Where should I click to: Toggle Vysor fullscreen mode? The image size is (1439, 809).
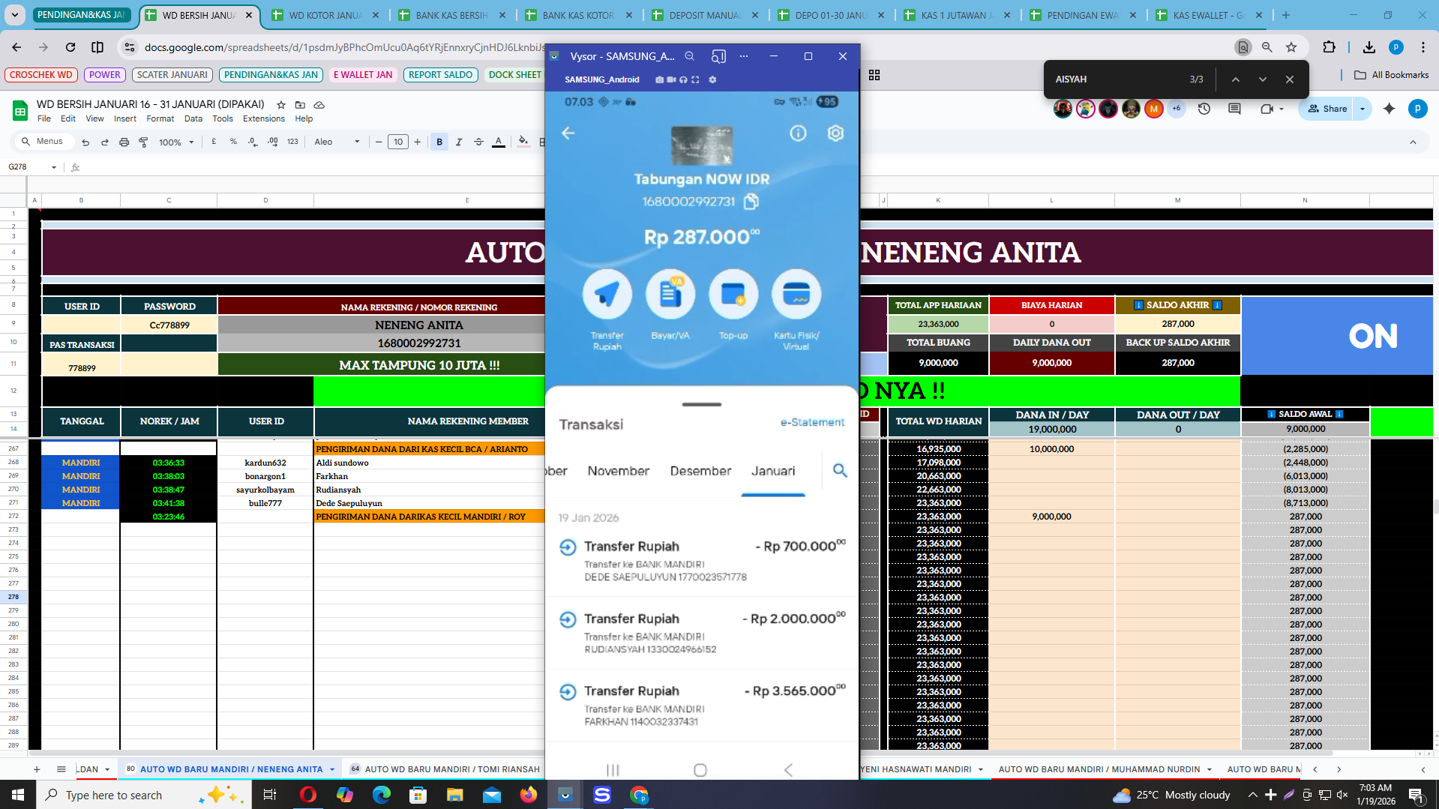coord(695,79)
